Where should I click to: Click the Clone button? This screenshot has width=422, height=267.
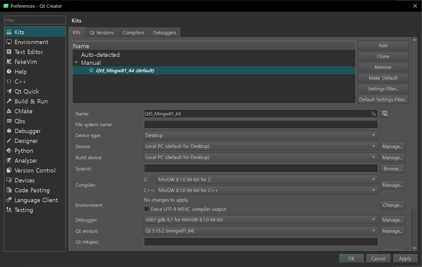pos(383,56)
